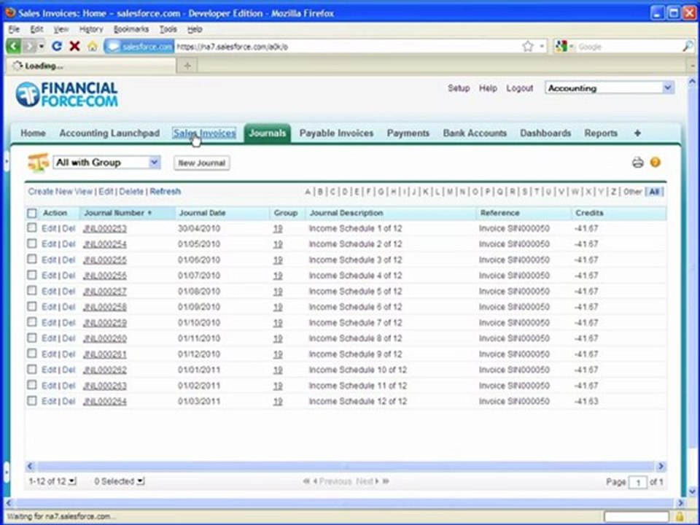Viewport: 700px width, 525px height.
Task: Switch to the Sales Invoices tab
Action: click(204, 133)
